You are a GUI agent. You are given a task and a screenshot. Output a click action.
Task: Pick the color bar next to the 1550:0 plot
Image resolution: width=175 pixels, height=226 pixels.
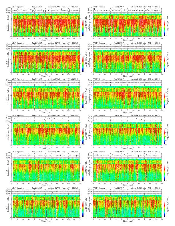165,136
